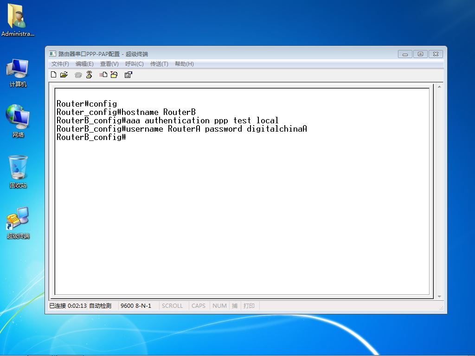Click the username RouterA password line

pos(182,129)
